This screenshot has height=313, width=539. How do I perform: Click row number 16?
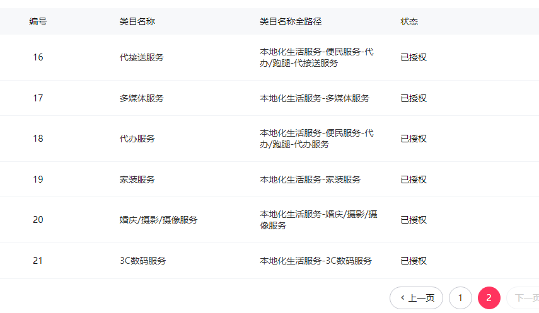(38, 57)
